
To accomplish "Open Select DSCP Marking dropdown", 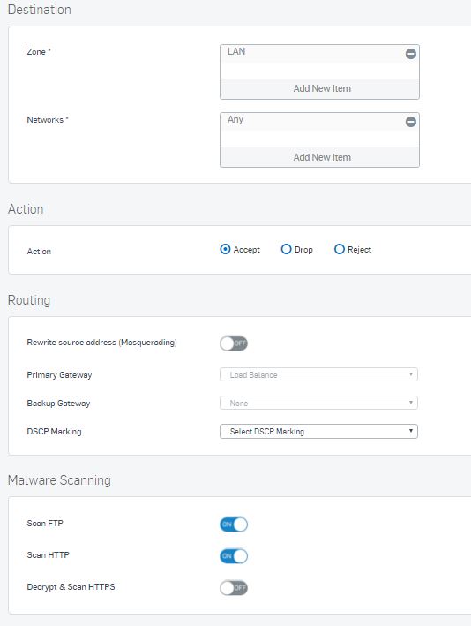I will [318, 431].
